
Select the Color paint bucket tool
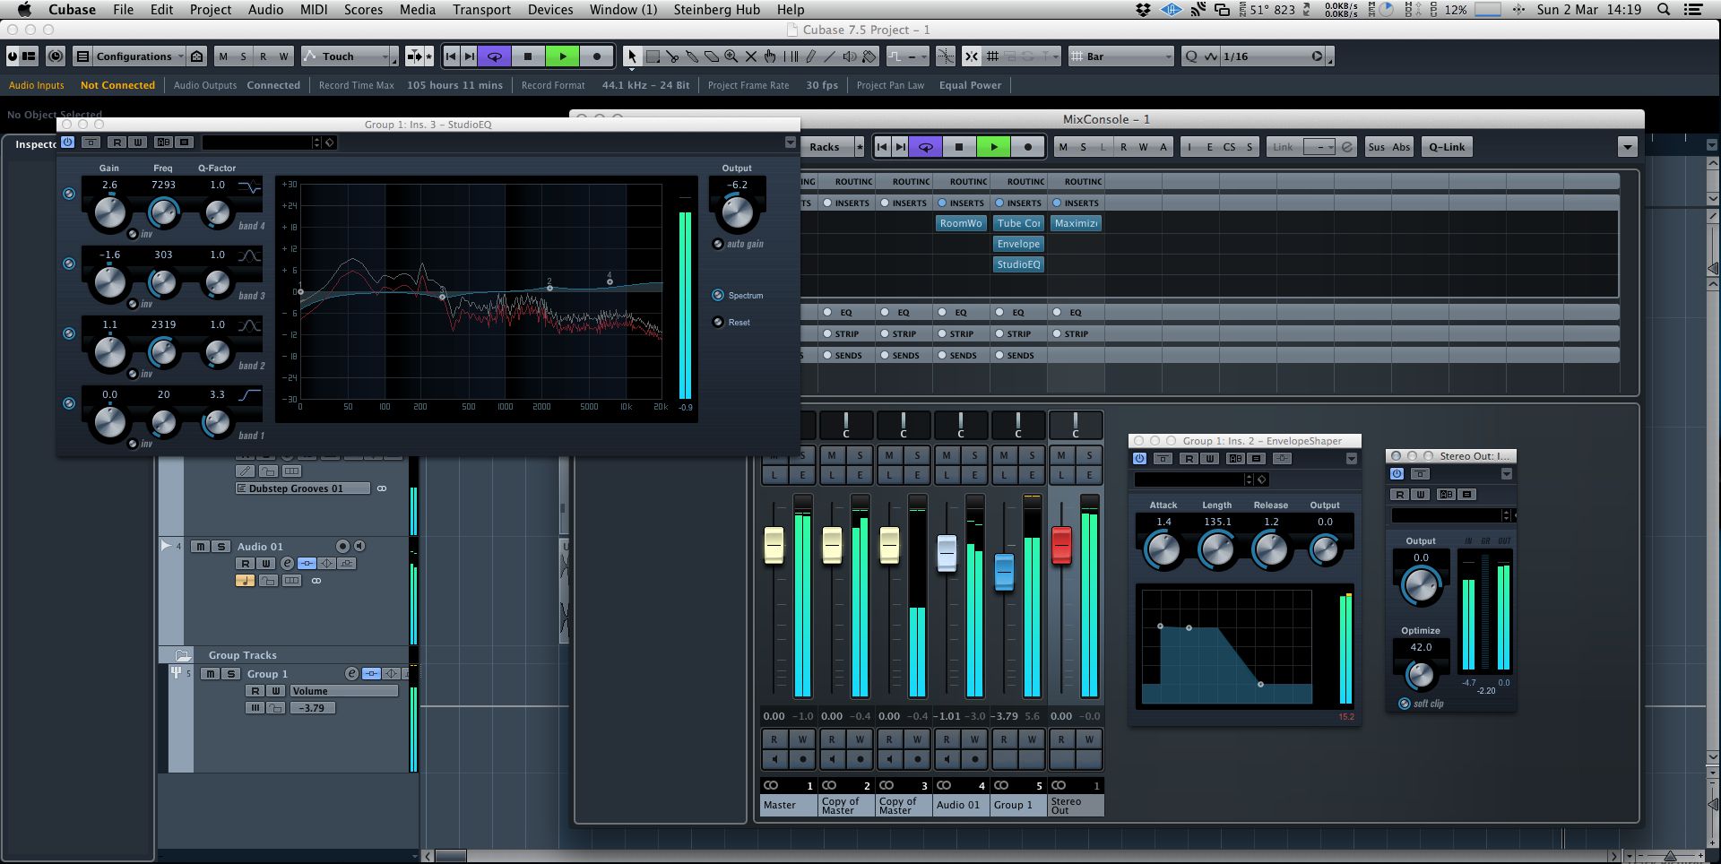click(869, 56)
